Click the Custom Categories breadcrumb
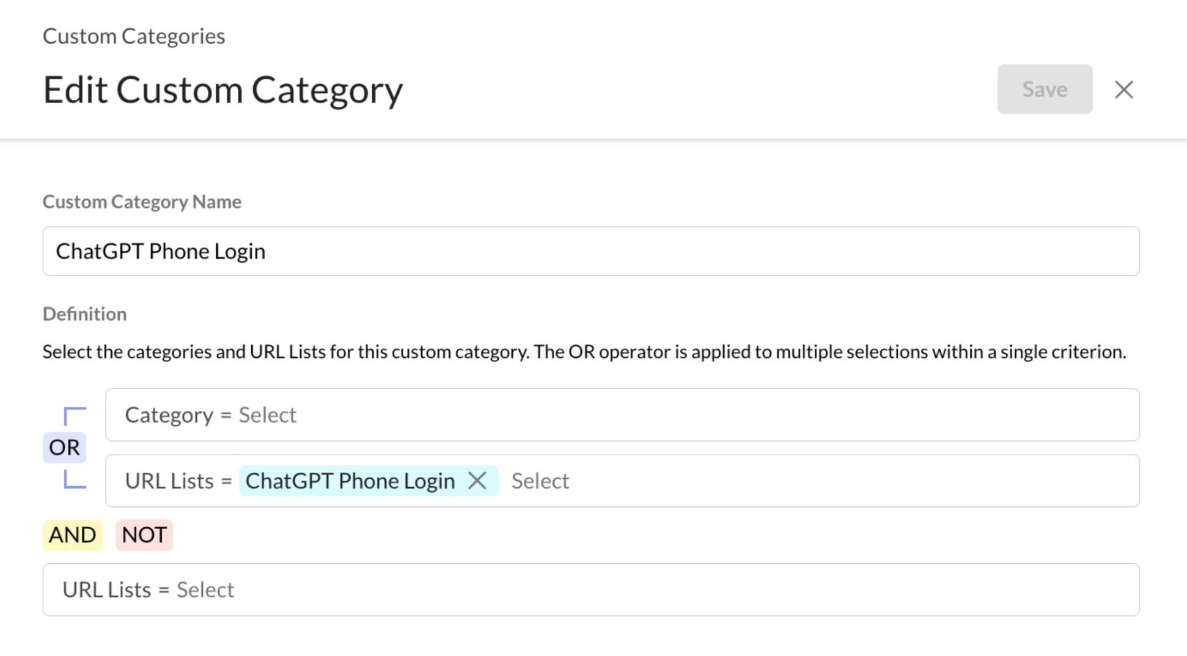 [x=134, y=36]
